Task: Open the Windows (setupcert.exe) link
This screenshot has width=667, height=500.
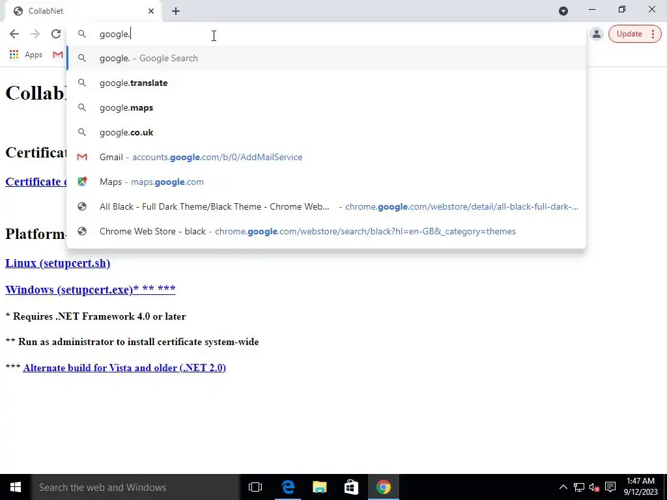Action: 90,290
